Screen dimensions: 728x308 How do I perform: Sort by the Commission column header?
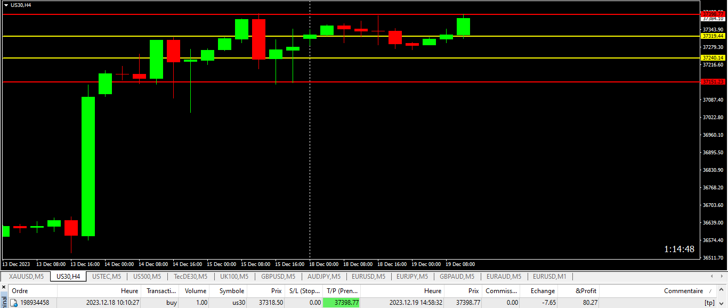pyautogui.click(x=501, y=291)
